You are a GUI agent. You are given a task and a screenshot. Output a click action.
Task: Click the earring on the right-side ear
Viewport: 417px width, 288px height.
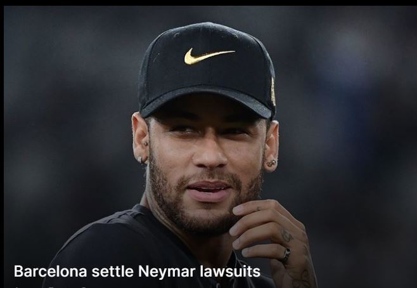272,163
